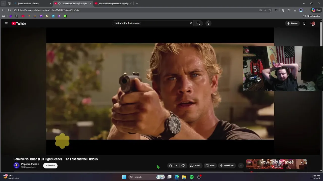Open the browser downloads arrow icon
The width and height of the screenshot is (323, 181).
pos(295,10)
